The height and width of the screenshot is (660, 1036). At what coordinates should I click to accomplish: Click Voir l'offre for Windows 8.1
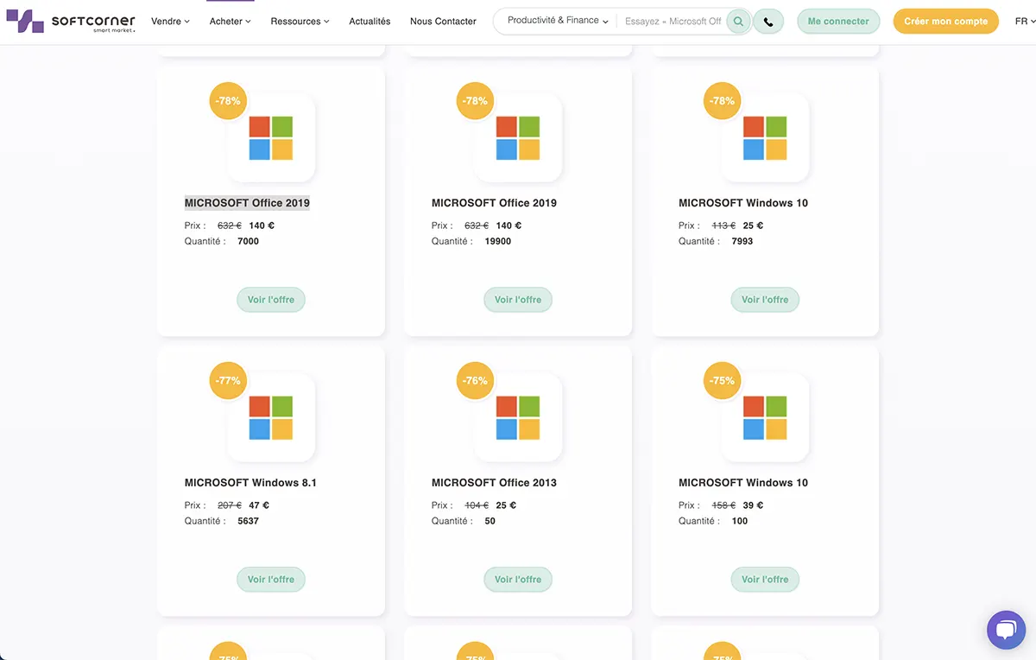(x=271, y=580)
